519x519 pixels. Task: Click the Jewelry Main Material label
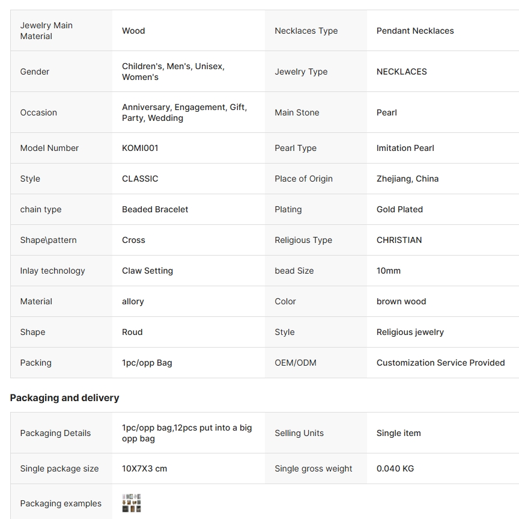46,31
